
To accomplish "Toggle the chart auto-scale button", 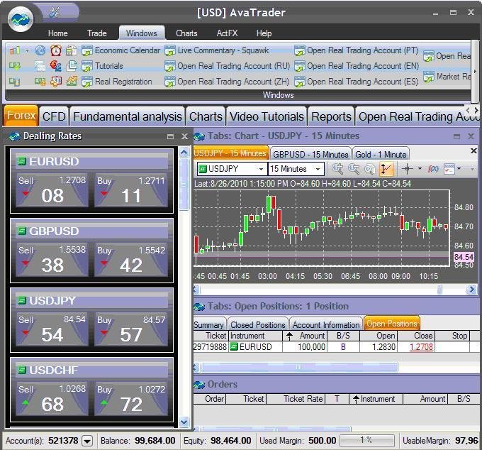I will click(x=386, y=169).
